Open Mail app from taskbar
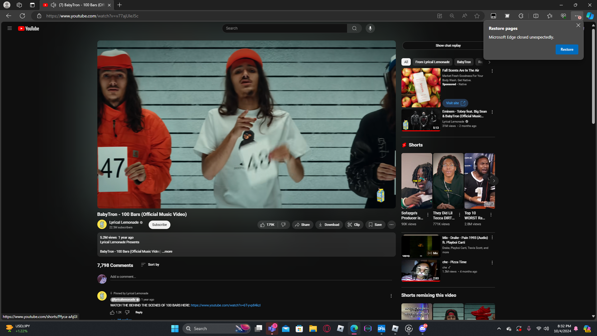The height and width of the screenshot is (336, 597). click(286, 329)
